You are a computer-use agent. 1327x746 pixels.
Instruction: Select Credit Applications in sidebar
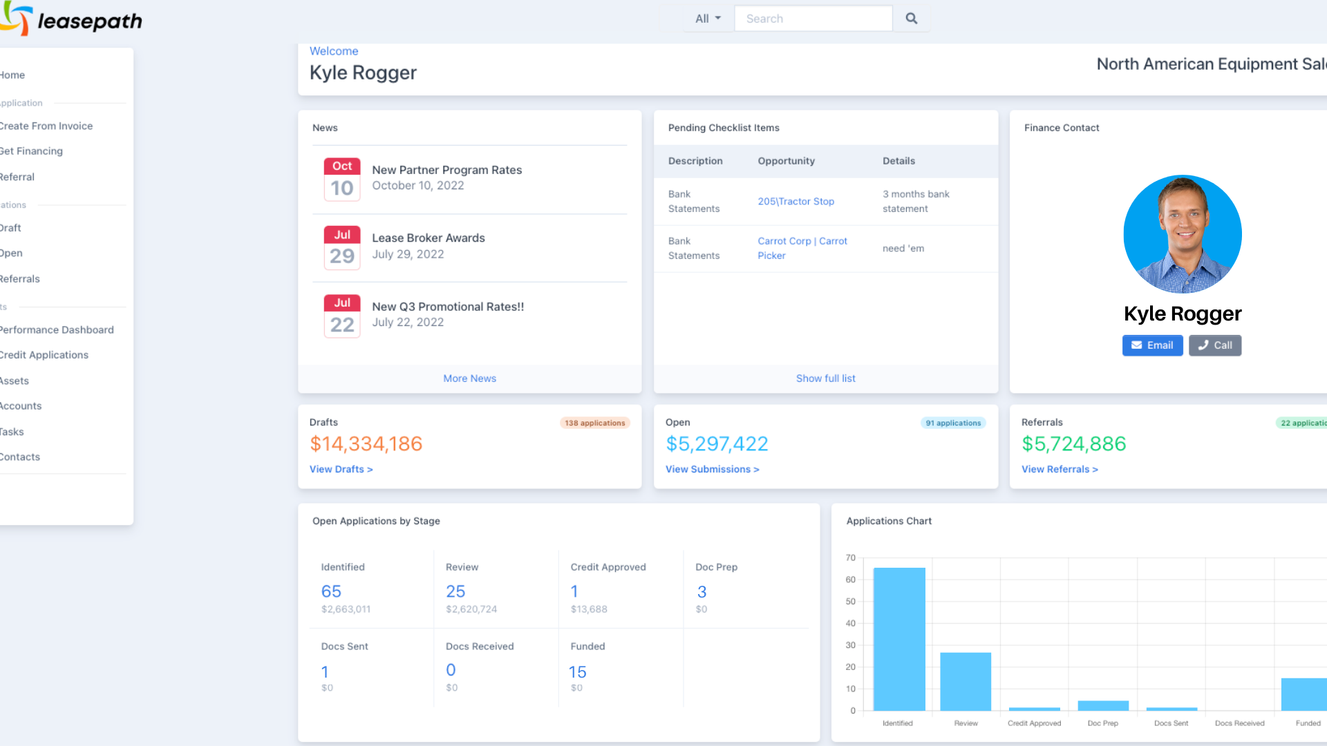tap(44, 355)
